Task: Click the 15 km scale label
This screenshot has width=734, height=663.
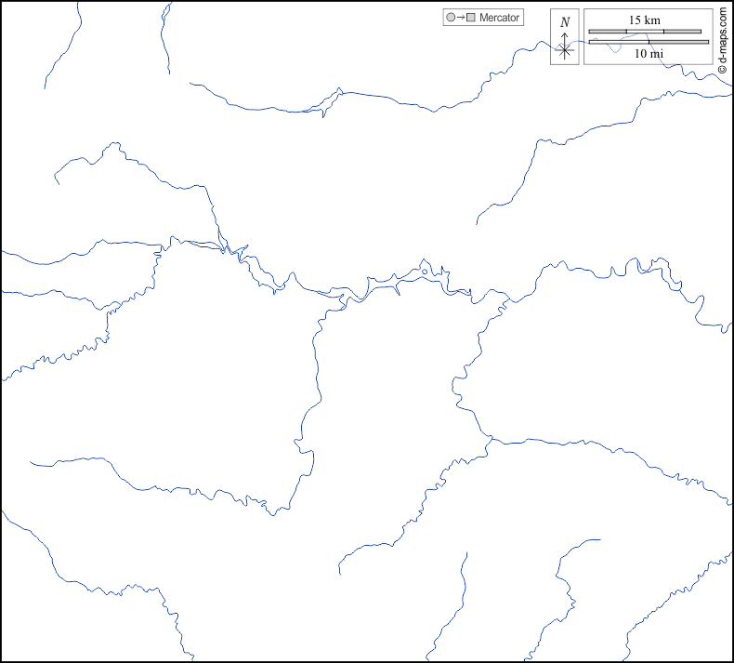Action: point(644,20)
